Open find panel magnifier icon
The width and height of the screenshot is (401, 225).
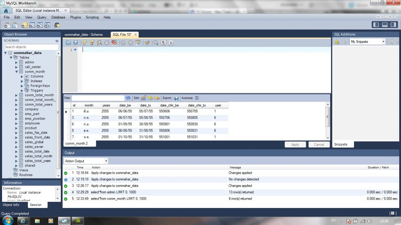point(156,43)
